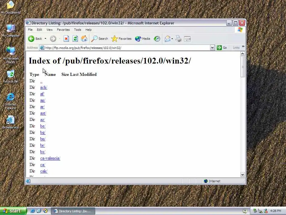The height and width of the screenshot is (215, 286).
Task: Click the taskbar help question mark icon
Action: (245, 211)
